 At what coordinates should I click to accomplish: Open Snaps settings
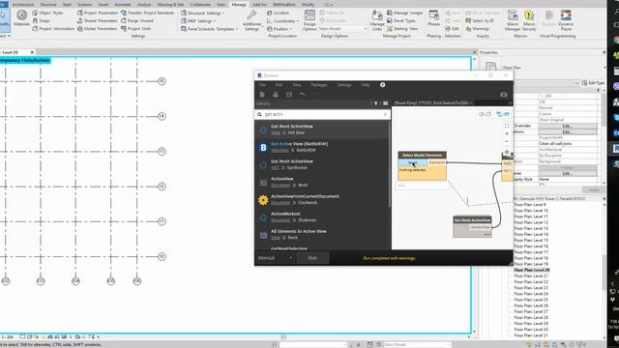point(41,20)
